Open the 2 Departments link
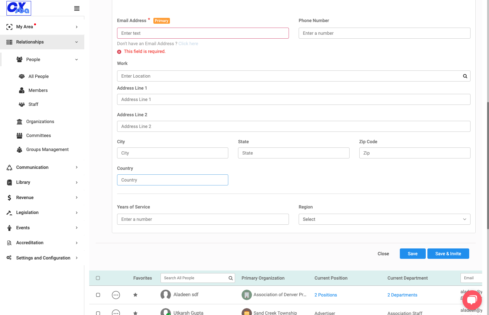 402,295
